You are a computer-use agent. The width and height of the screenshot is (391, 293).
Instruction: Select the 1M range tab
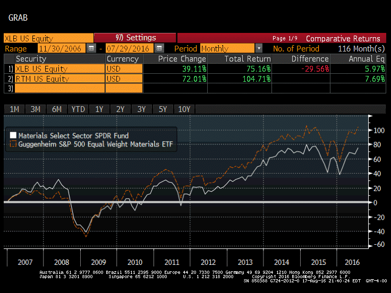point(14,109)
